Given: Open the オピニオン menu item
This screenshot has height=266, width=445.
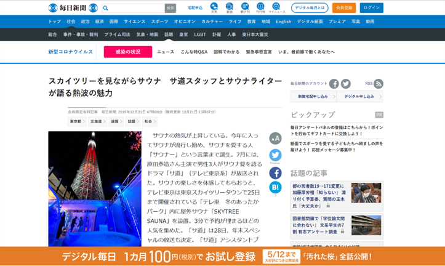Looking at the screenshot, I should point(185,22).
